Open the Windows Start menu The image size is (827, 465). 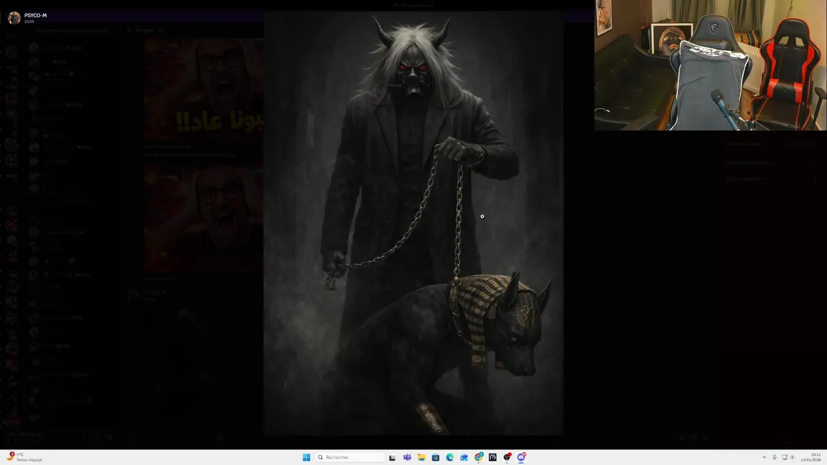(306, 457)
